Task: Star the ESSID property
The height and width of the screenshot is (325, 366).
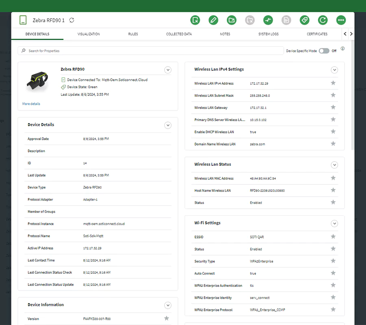Action: [333, 236]
